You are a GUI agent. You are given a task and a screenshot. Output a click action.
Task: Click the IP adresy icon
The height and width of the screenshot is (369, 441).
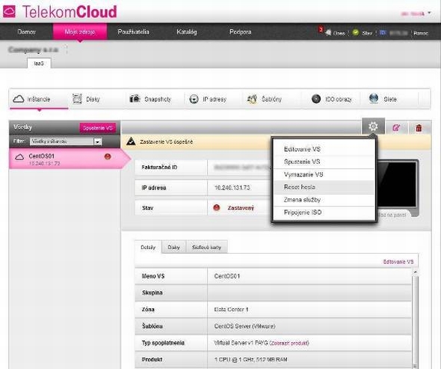tap(194, 99)
